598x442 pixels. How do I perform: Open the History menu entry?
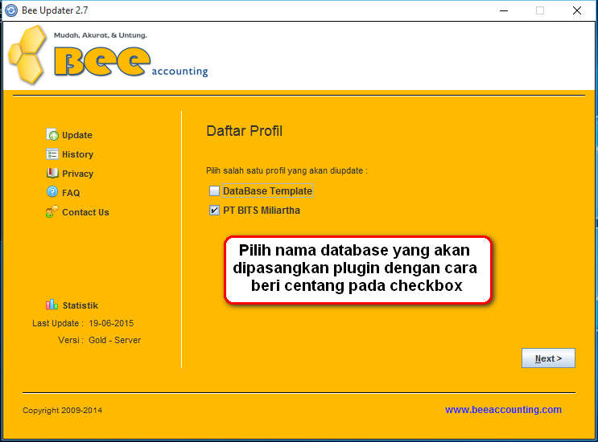click(77, 154)
